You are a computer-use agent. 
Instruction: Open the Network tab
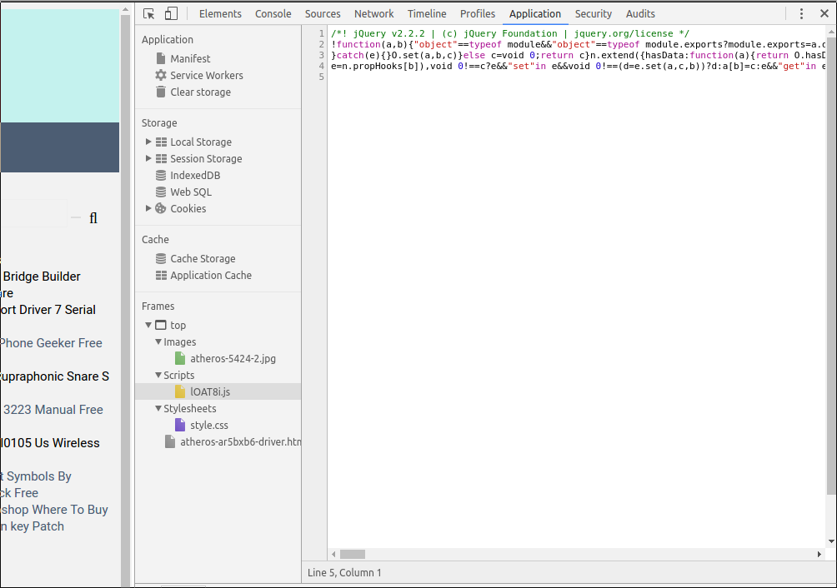pyautogui.click(x=374, y=14)
